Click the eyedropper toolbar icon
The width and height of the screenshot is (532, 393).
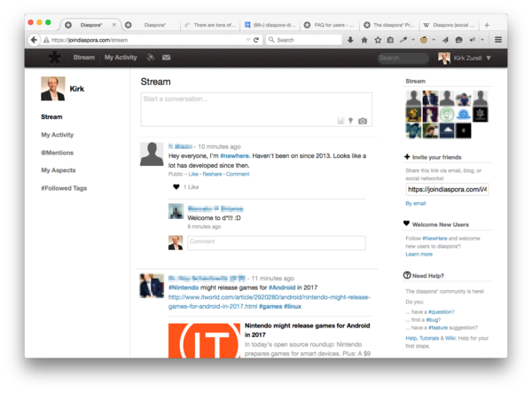(403, 40)
